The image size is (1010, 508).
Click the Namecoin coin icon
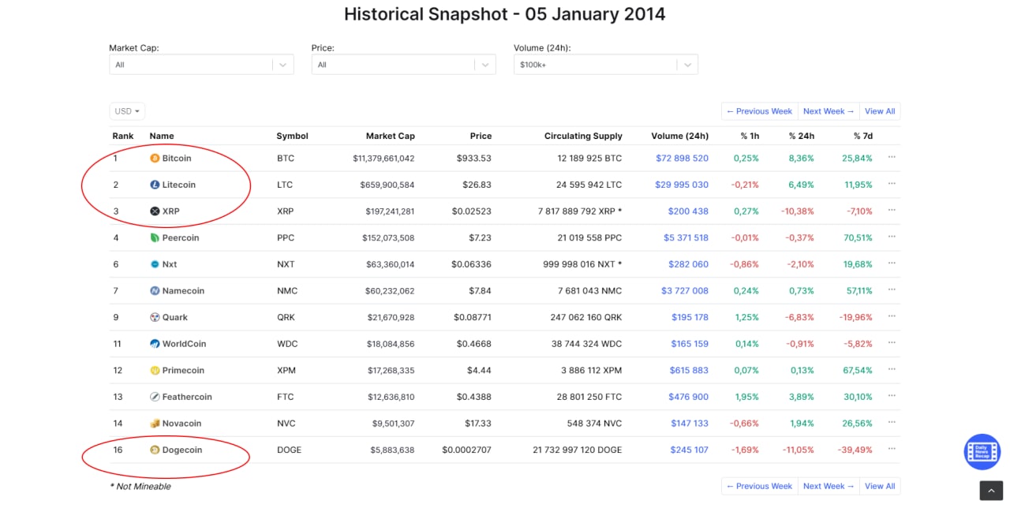[x=155, y=291]
